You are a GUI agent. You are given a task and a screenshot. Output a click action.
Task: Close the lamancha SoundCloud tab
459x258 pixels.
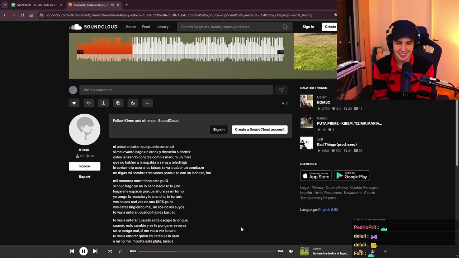pyautogui.click(x=118, y=5)
